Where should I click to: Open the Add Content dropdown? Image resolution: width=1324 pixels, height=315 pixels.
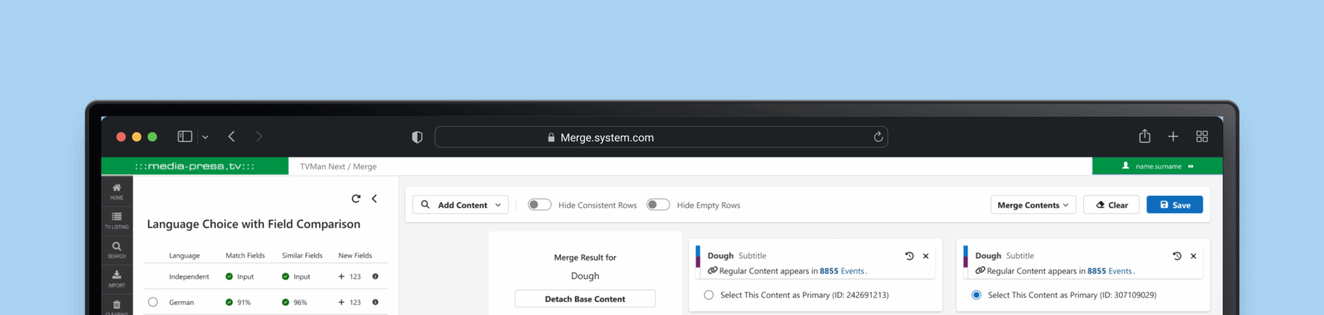[461, 205]
